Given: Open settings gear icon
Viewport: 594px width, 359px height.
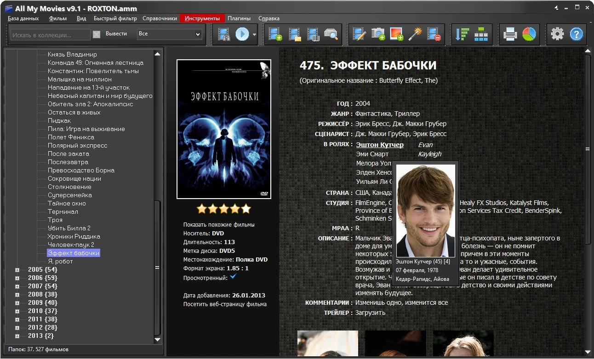Looking at the screenshot, I should pos(557,34).
